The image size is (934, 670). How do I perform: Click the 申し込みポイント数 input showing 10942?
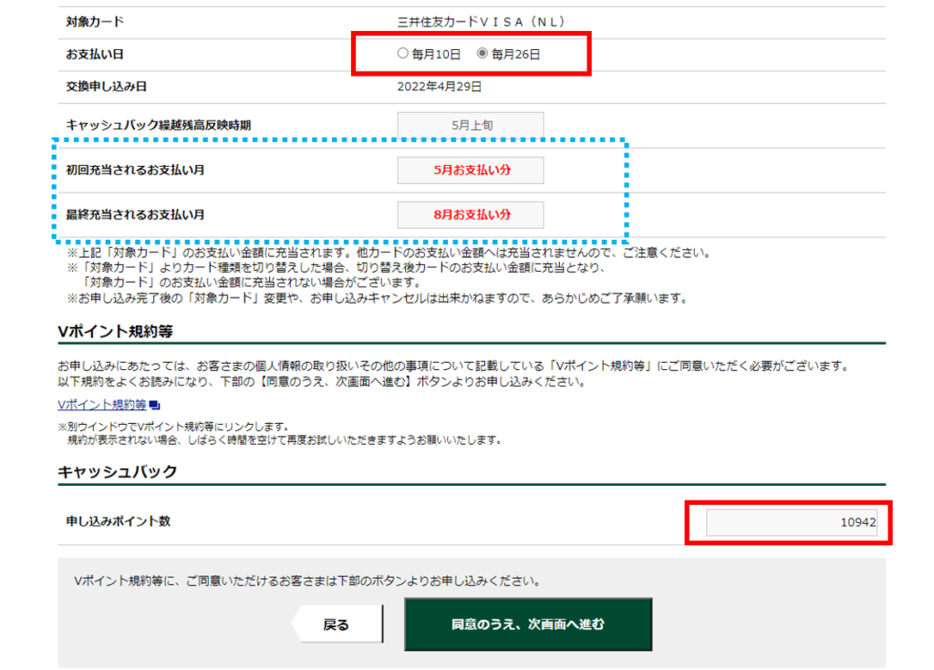(791, 522)
